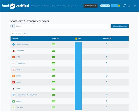Click the New status badge for Abra
The image size is (139, 112).
coord(53,89)
